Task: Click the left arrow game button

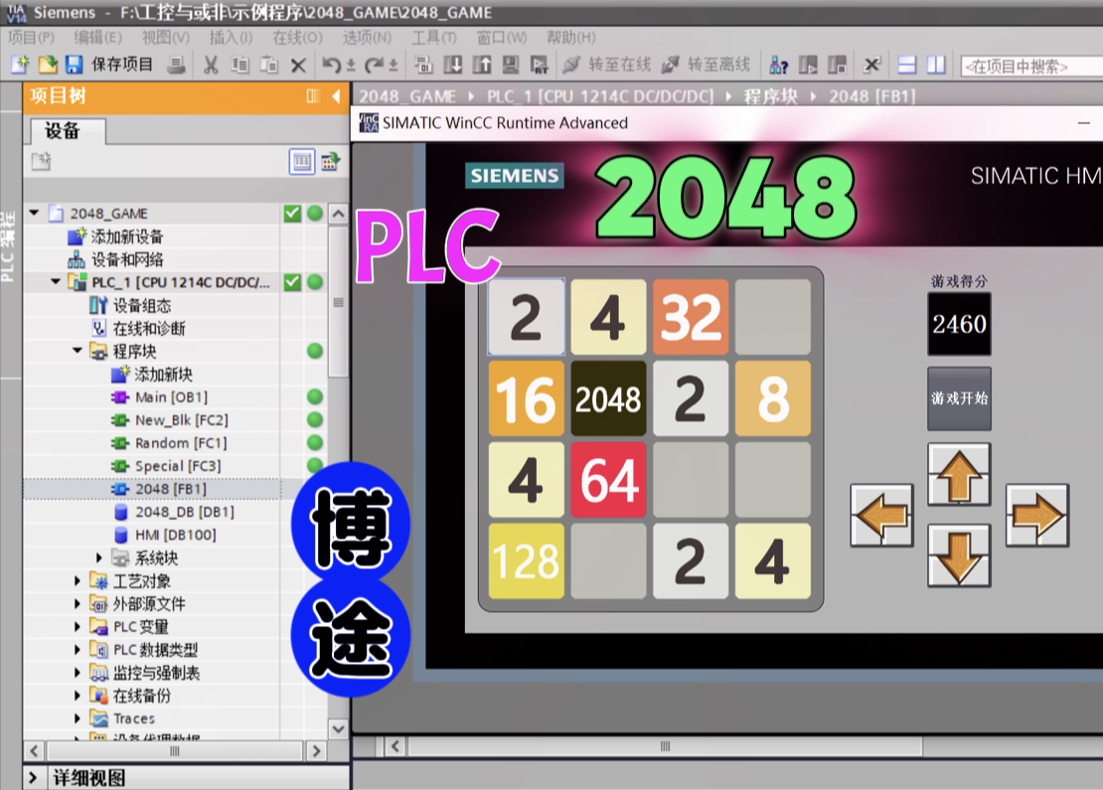Action: click(882, 516)
